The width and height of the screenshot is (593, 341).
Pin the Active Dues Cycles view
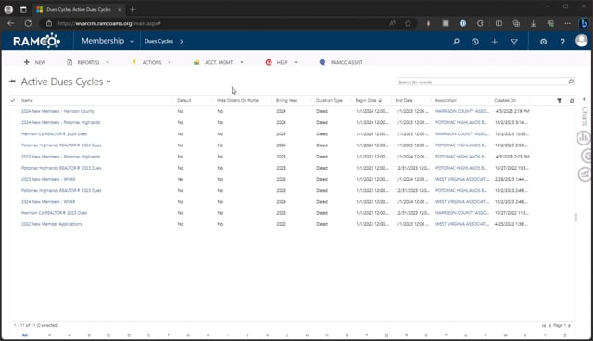coord(12,82)
